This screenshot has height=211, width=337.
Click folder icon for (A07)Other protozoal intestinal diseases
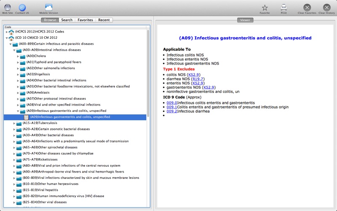(x=23, y=99)
